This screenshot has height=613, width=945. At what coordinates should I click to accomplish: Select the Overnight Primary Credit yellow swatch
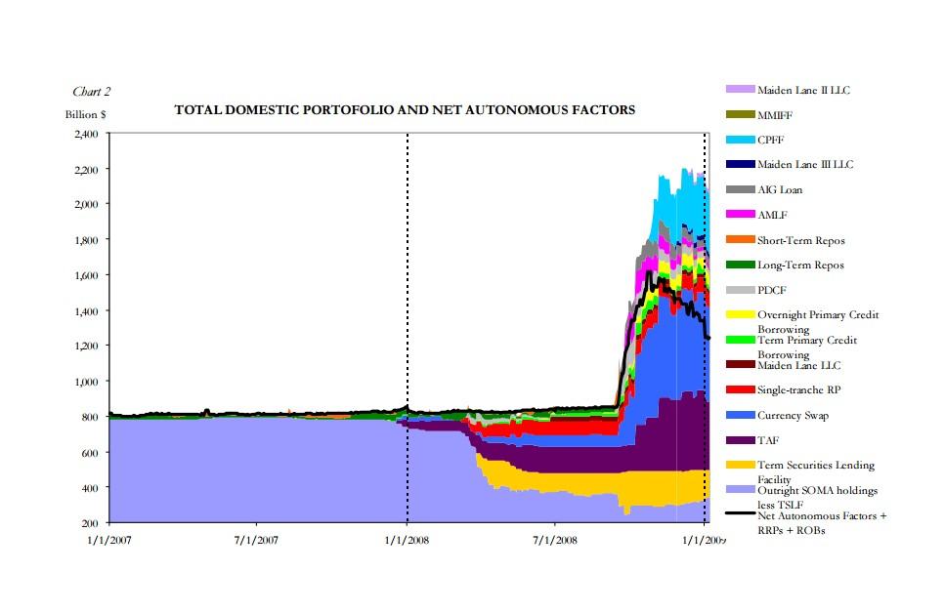740,314
